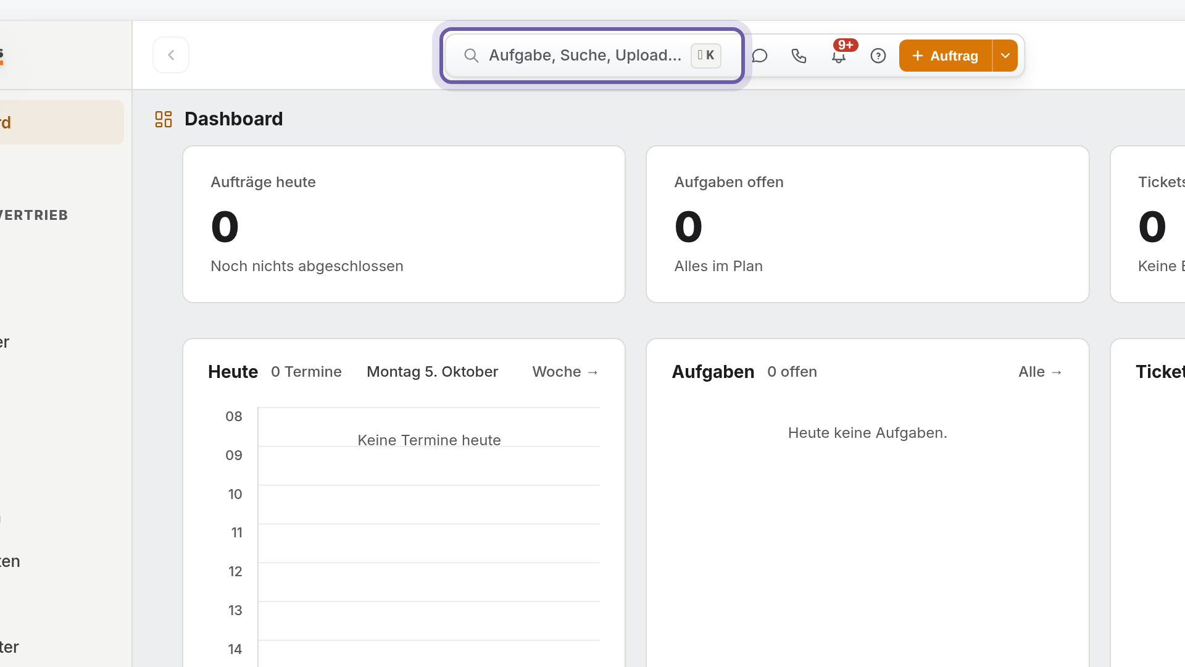The height and width of the screenshot is (667, 1185).
Task: Open notifications bell with 9+ badge
Action: (x=839, y=56)
